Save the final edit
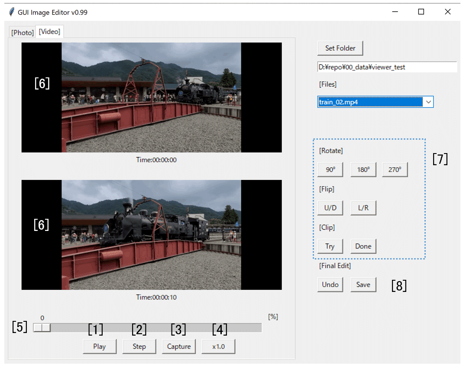This screenshot has width=463, height=365. click(x=363, y=285)
